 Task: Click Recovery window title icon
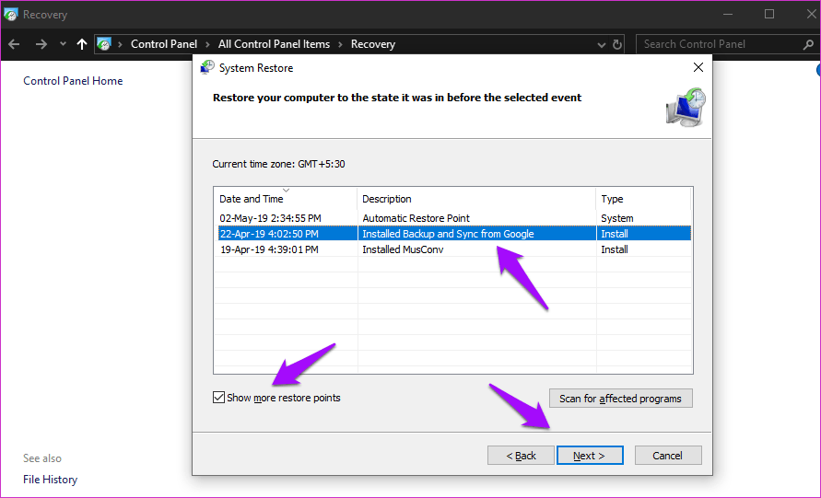click(x=10, y=15)
